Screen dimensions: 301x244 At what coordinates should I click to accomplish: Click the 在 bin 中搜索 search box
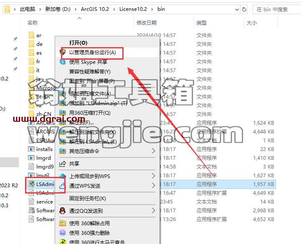point(277,9)
